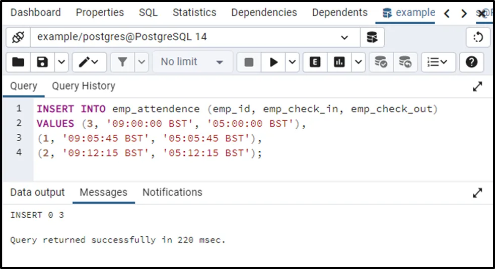Click the new connection database icon
Viewport: 495px width, 269px height.
click(x=372, y=37)
